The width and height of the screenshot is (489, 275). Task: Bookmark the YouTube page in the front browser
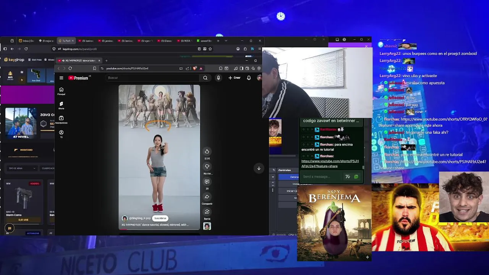[x=94, y=68]
